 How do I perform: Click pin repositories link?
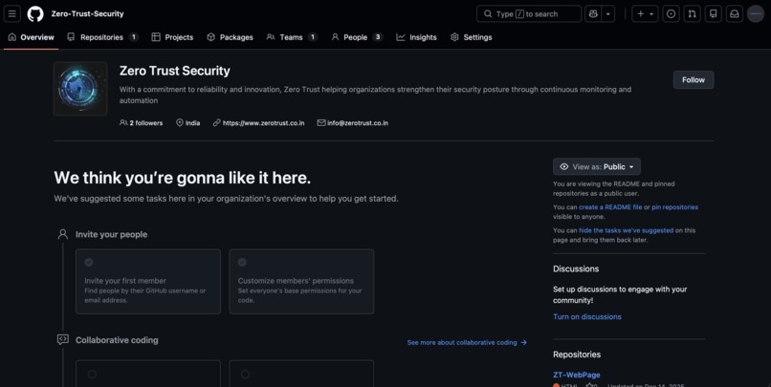(674, 207)
